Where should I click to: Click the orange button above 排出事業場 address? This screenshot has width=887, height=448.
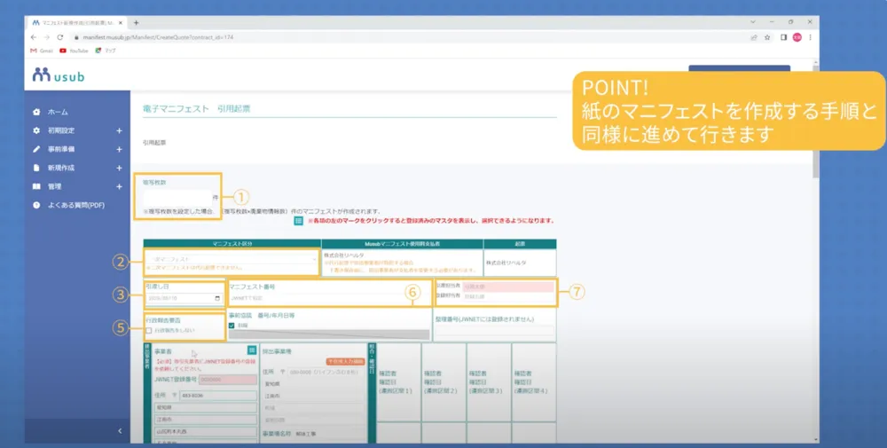pyautogui.click(x=344, y=362)
